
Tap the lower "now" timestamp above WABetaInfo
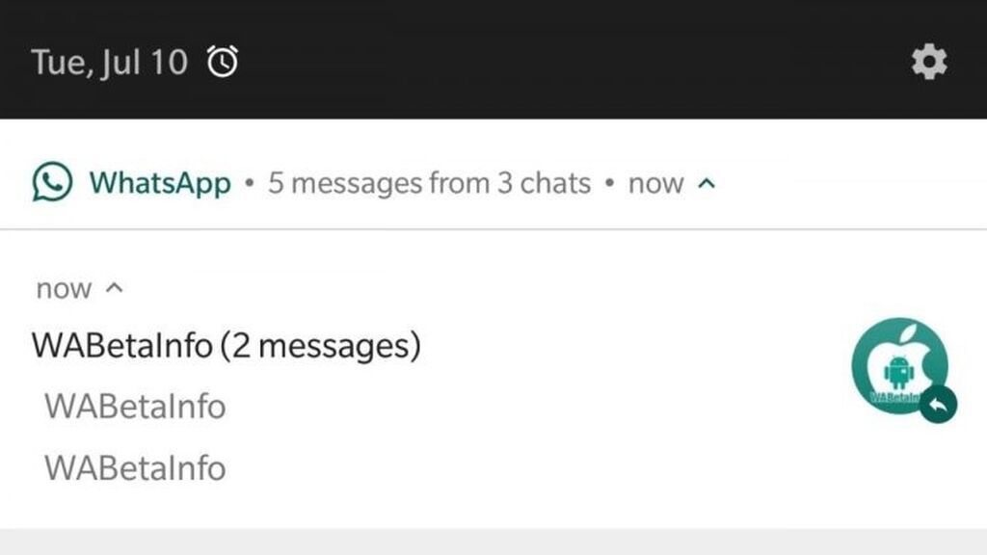pyautogui.click(x=64, y=289)
